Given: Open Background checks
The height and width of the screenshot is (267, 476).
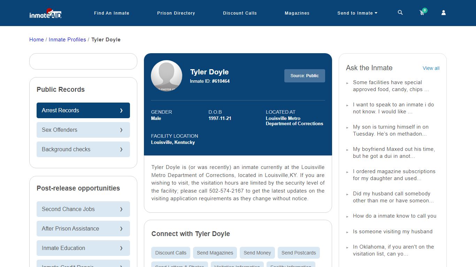Looking at the screenshot, I should coord(83,149).
